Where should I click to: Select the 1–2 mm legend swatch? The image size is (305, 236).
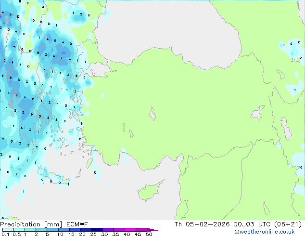click(30, 230)
